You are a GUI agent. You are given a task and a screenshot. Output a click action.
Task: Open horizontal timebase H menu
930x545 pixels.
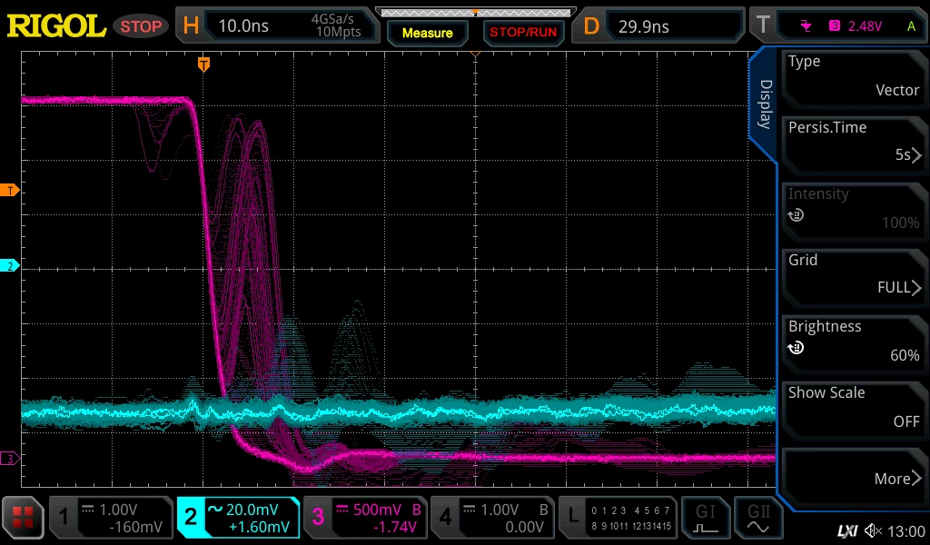(191, 26)
